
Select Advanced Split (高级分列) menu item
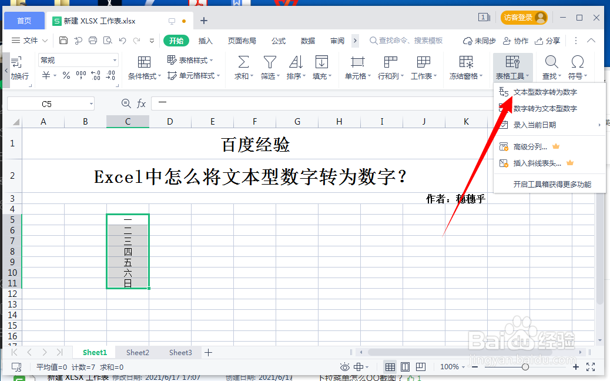pos(549,147)
